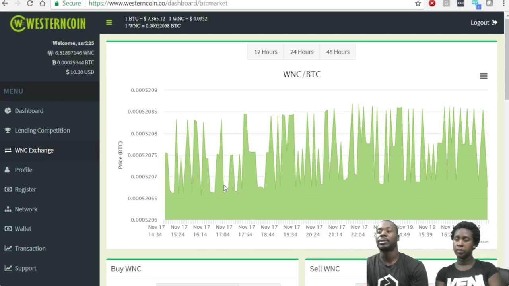Click the red blocker extension icon
Screen dimensions: 509x286
[432, 3]
